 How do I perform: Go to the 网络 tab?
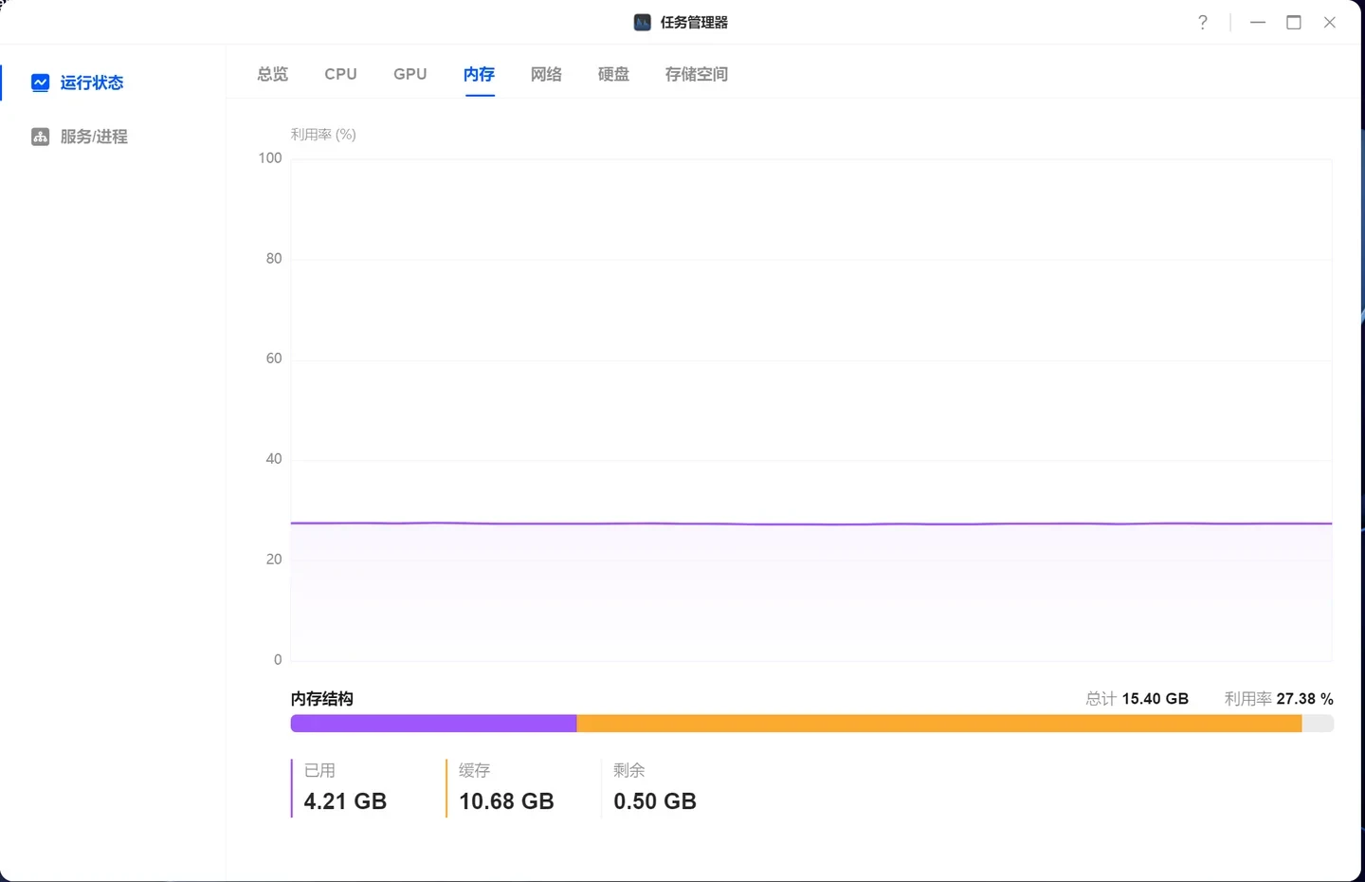(x=547, y=74)
